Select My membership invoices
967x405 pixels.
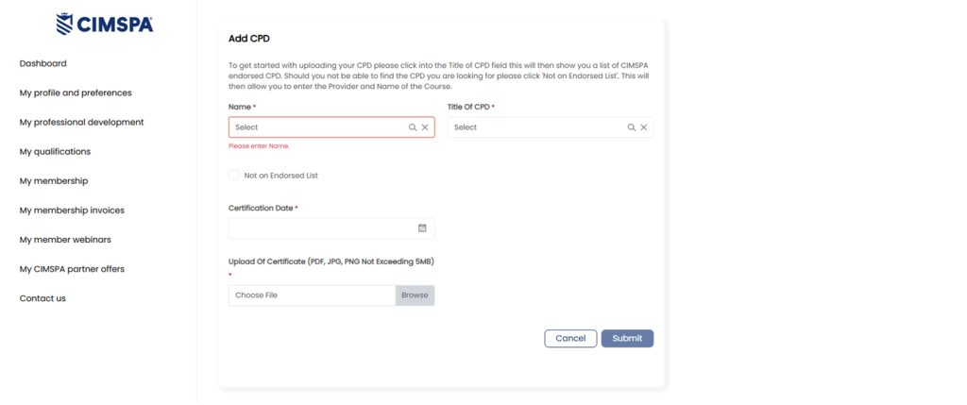click(x=72, y=211)
